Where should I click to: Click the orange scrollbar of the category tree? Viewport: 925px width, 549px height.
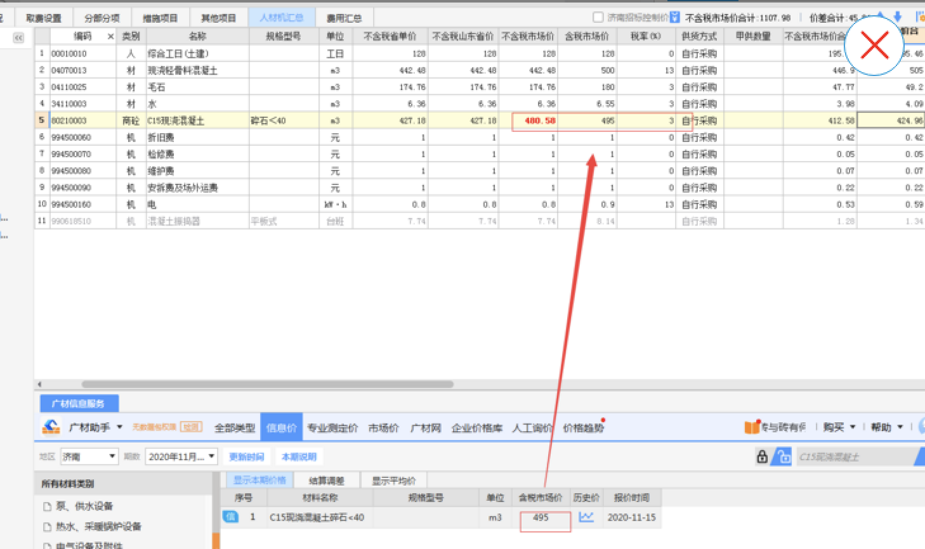[216, 541]
